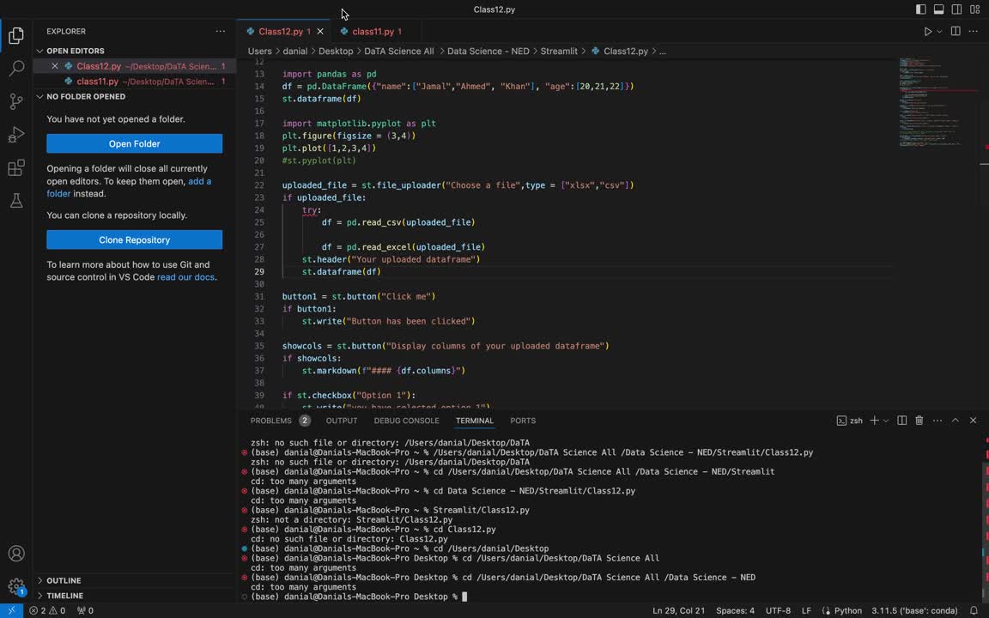Click the 'Streamlit' breadcrumb segment

pos(559,51)
